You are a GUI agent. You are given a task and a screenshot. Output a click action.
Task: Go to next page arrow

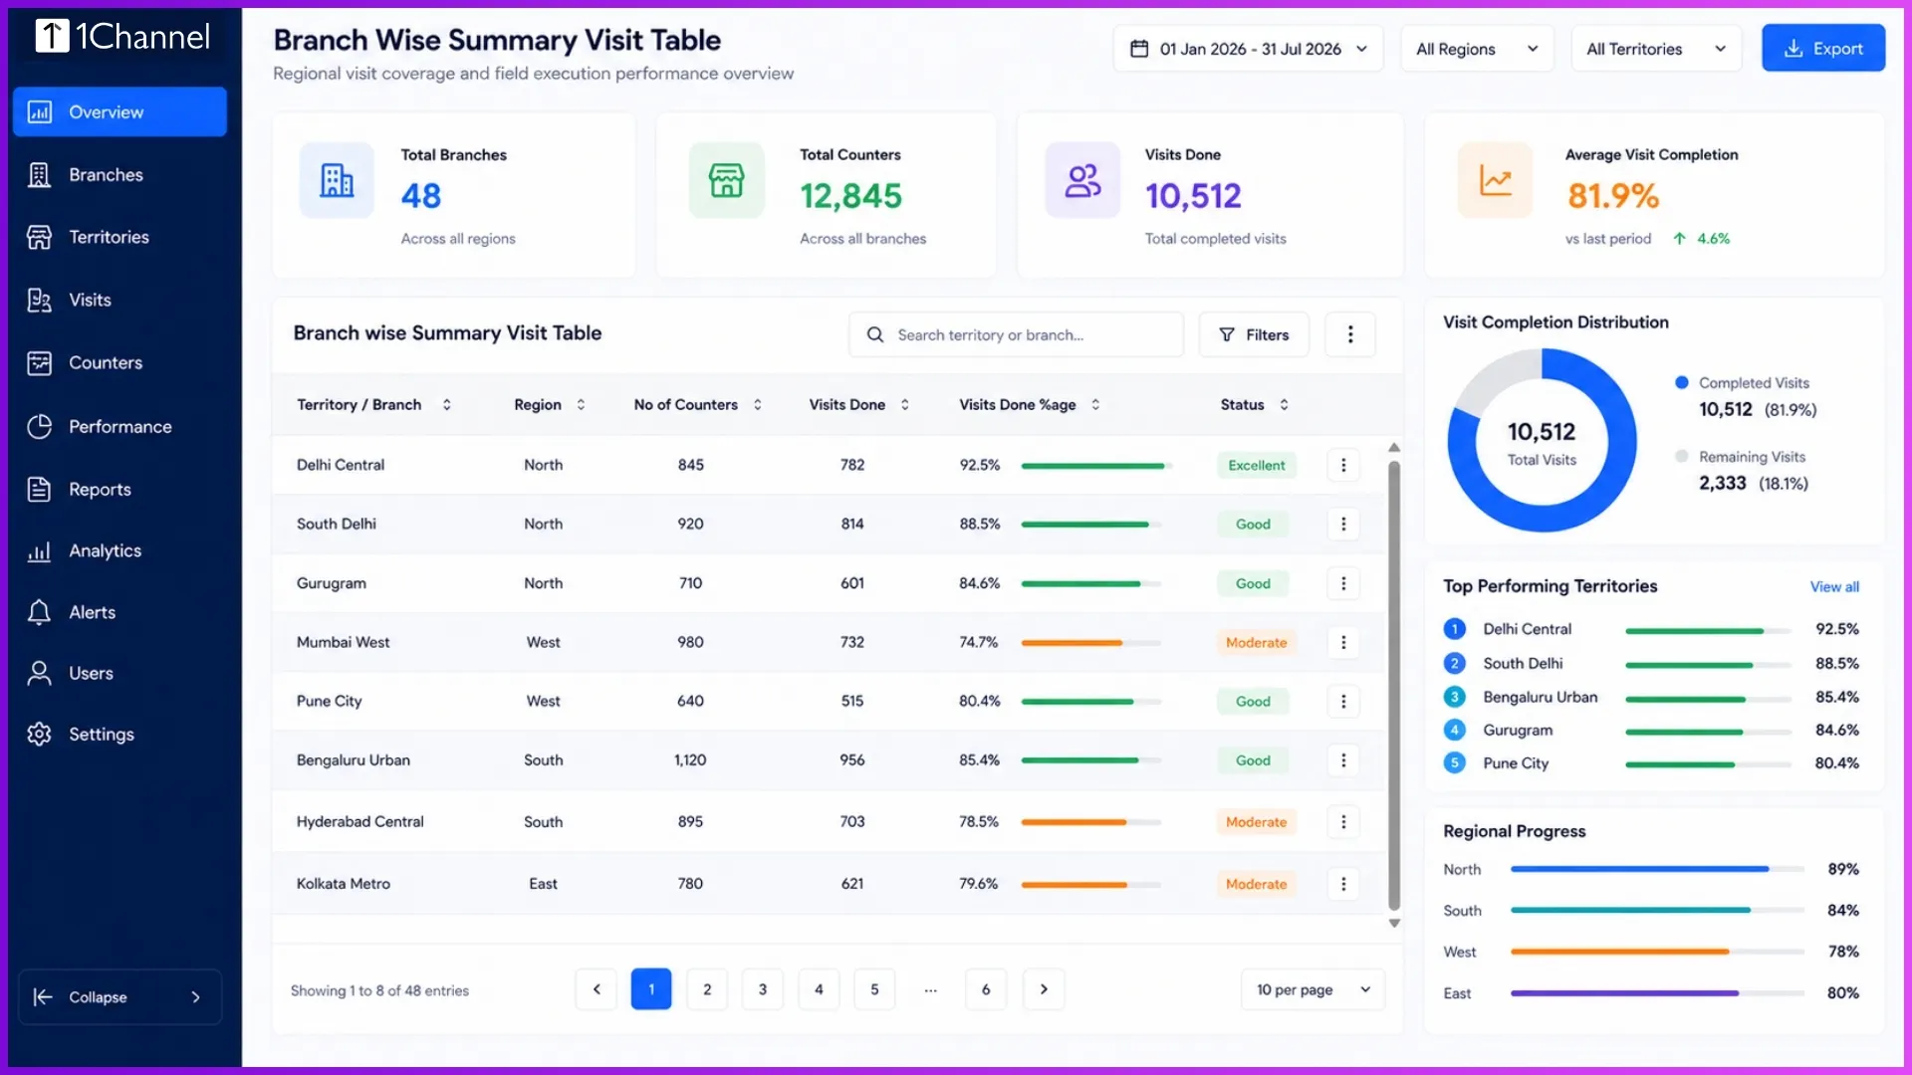tap(1044, 989)
